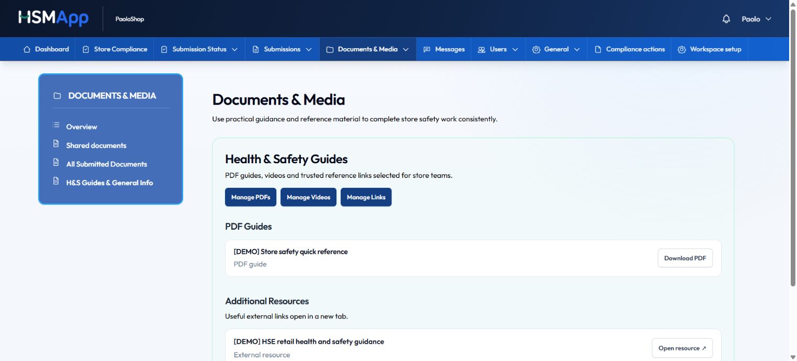Click the Store Compliance clipboard icon

coord(86,49)
